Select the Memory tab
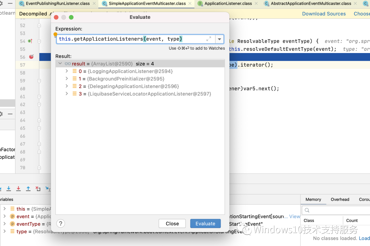This screenshot has height=246, width=370. click(313, 199)
